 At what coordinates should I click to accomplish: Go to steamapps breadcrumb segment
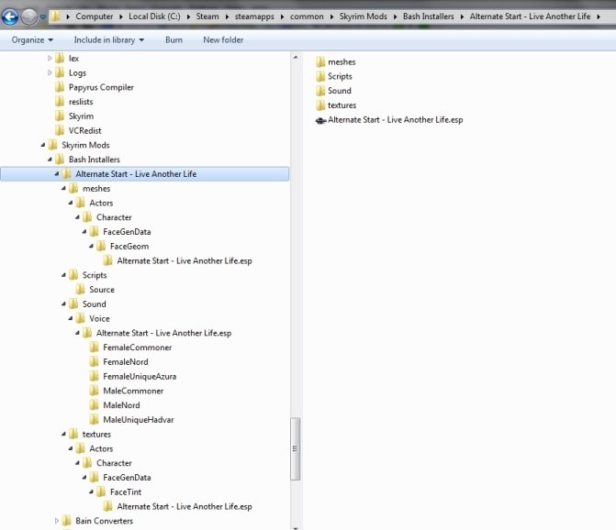click(x=254, y=17)
